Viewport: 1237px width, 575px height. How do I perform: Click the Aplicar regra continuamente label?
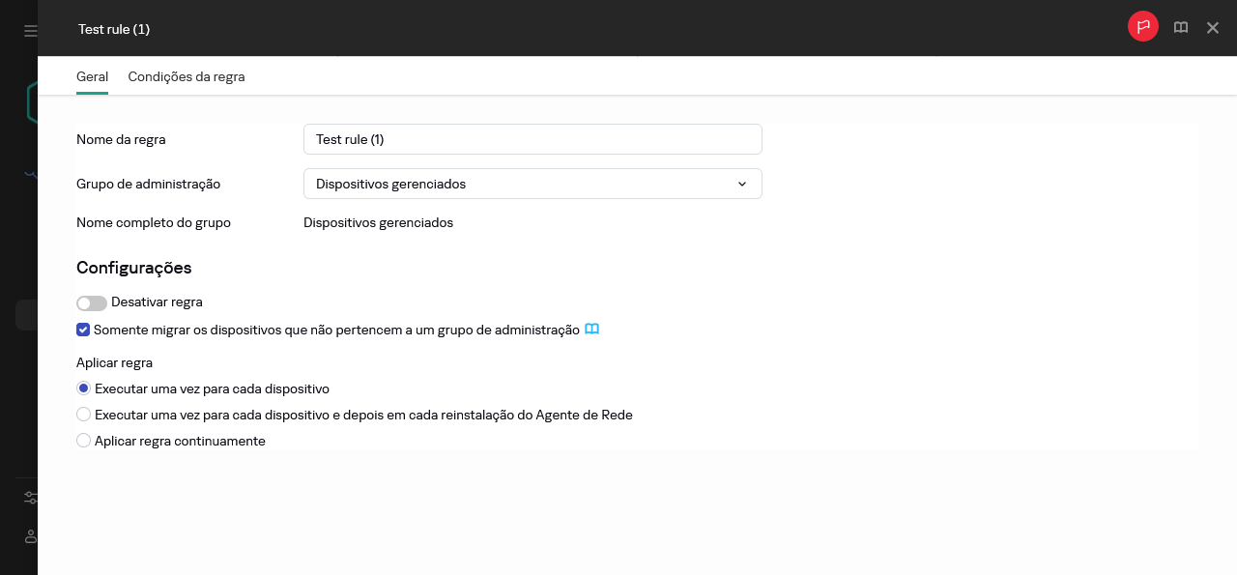[x=180, y=441]
